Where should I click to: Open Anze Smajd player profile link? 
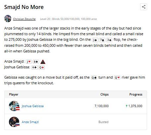click(x=30, y=122)
